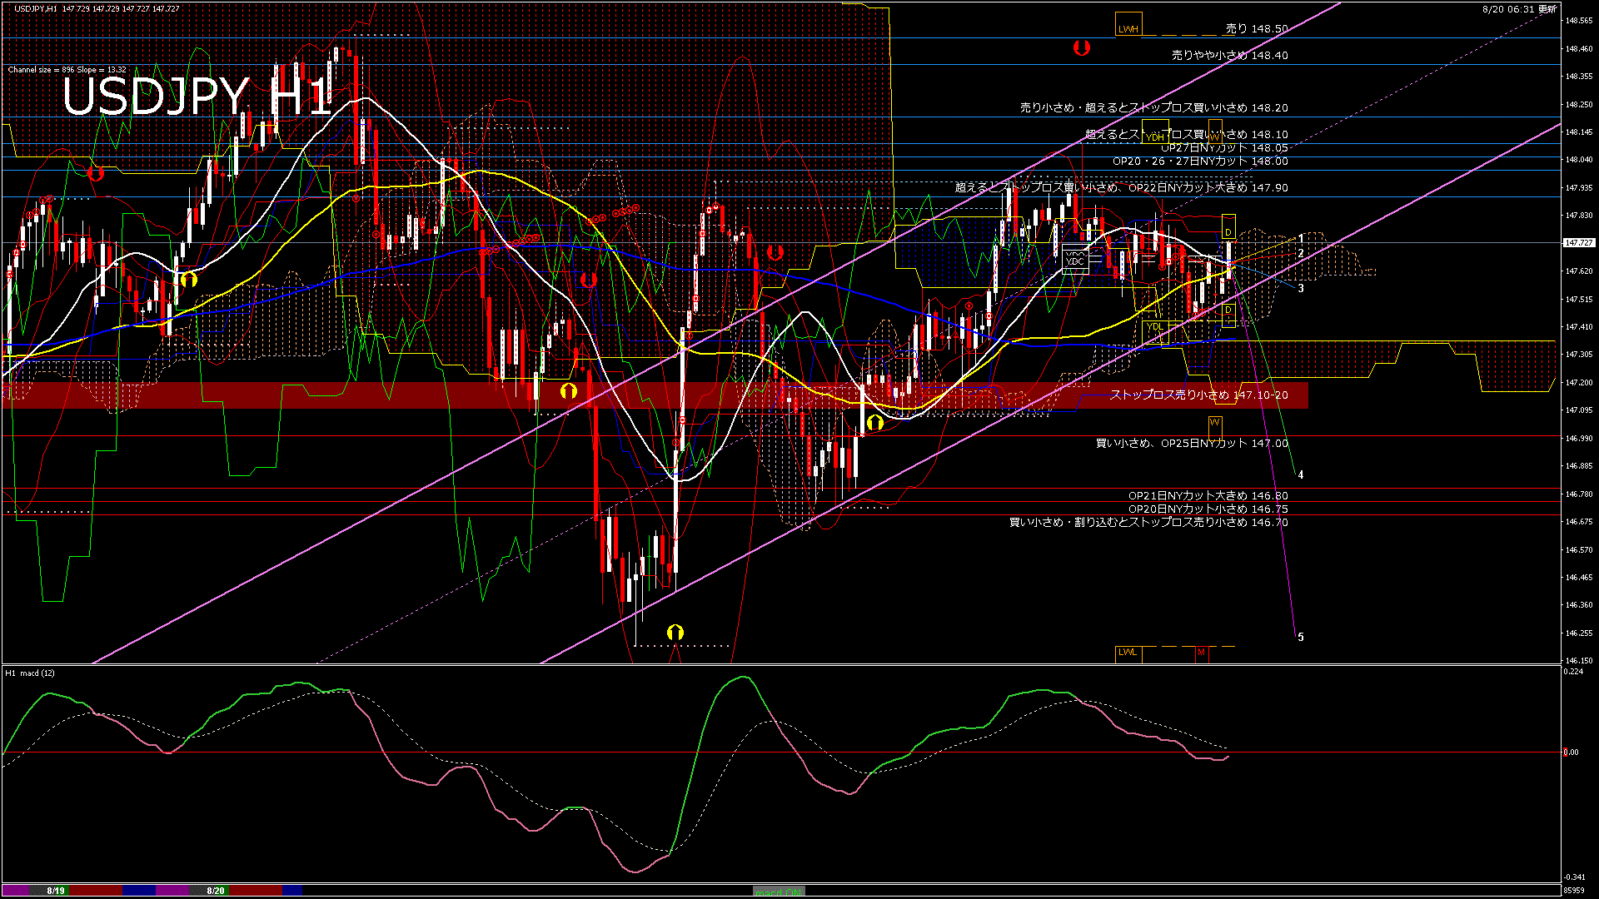Click the order label ending in 146.70
Viewport: 1599px width, 899px height.
point(1148,522)
